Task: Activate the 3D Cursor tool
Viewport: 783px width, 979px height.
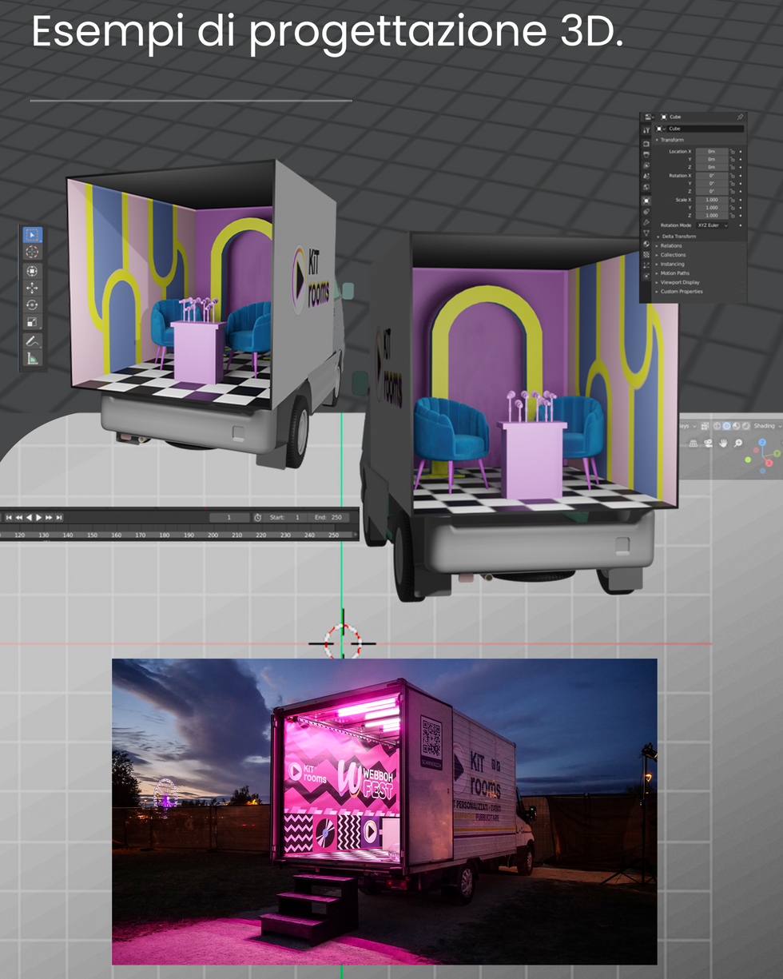Action: pyautogui.click(x=32, y=252)
